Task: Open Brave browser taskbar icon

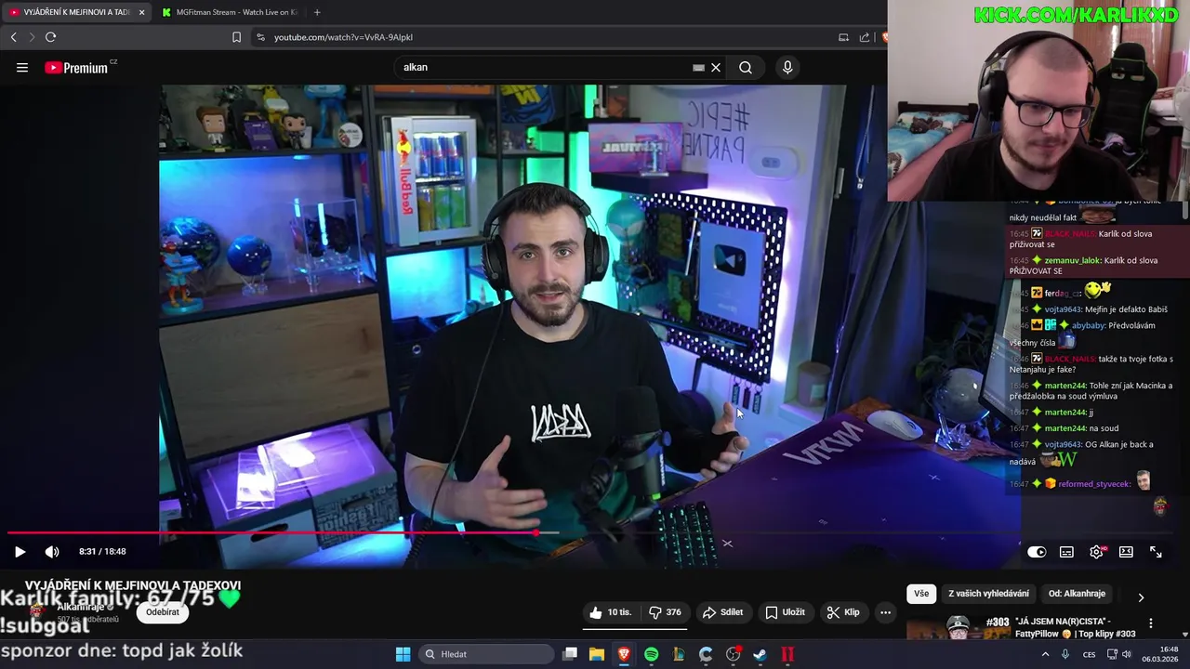Action: tap(624, 654)
